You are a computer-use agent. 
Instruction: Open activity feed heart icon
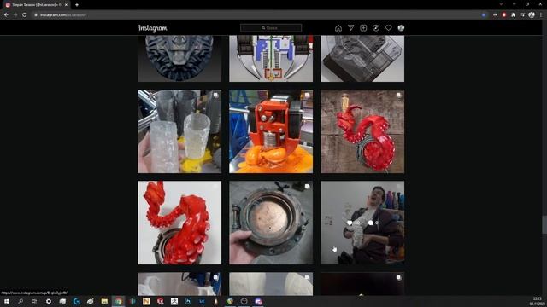[388, 28]
